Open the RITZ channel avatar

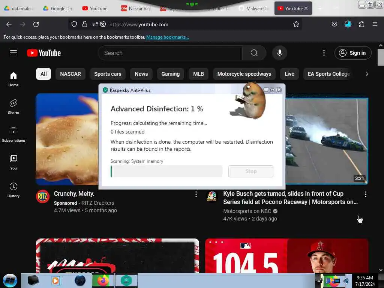point(43,196)
